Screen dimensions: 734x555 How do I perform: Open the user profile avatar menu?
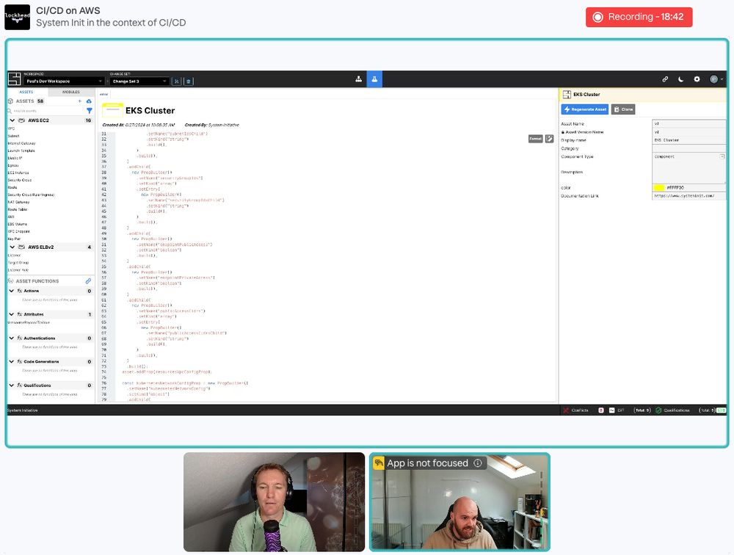(x=715, y=79)
